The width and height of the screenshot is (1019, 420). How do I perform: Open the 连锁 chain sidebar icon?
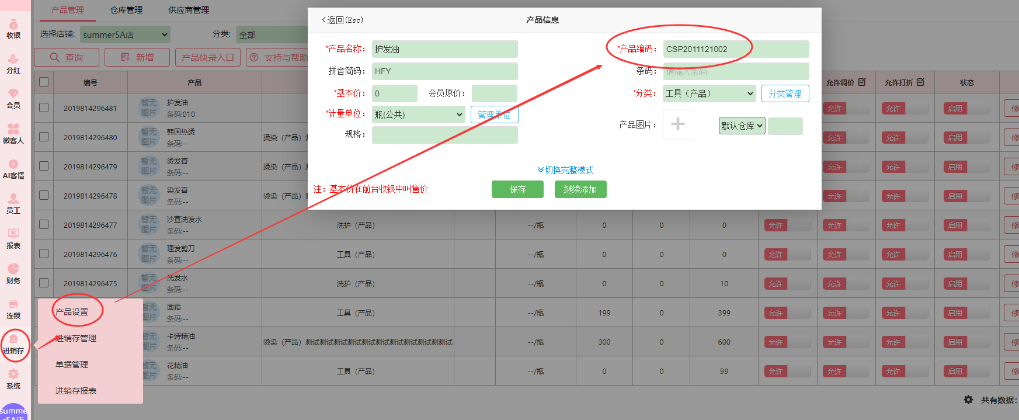pos(13,309)
